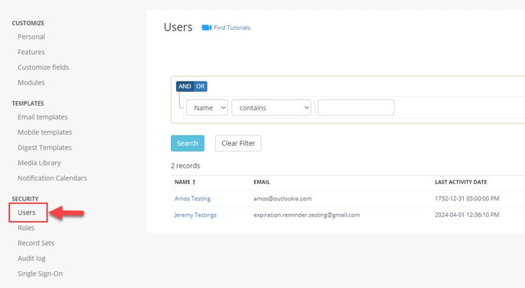
Task: Select Users under Security
Action: click(27, 213)
